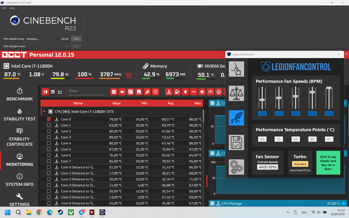Check the Core 6 checkbox
The width and height of the screenshot is (349, 218).
point(49,155)
